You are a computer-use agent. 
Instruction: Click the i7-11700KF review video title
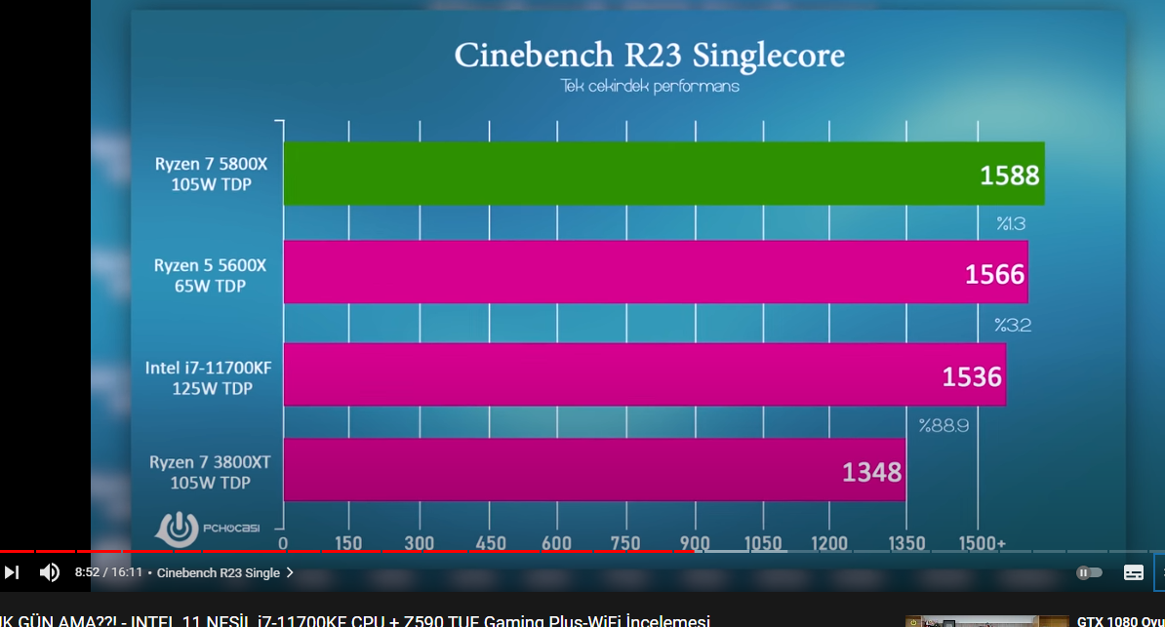(x=355, y=621)
